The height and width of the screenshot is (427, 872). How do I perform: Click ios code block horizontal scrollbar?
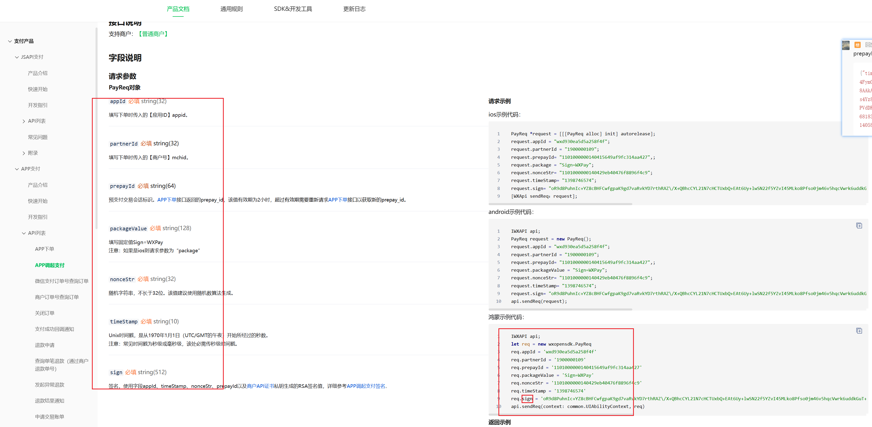tap(560, 204)
